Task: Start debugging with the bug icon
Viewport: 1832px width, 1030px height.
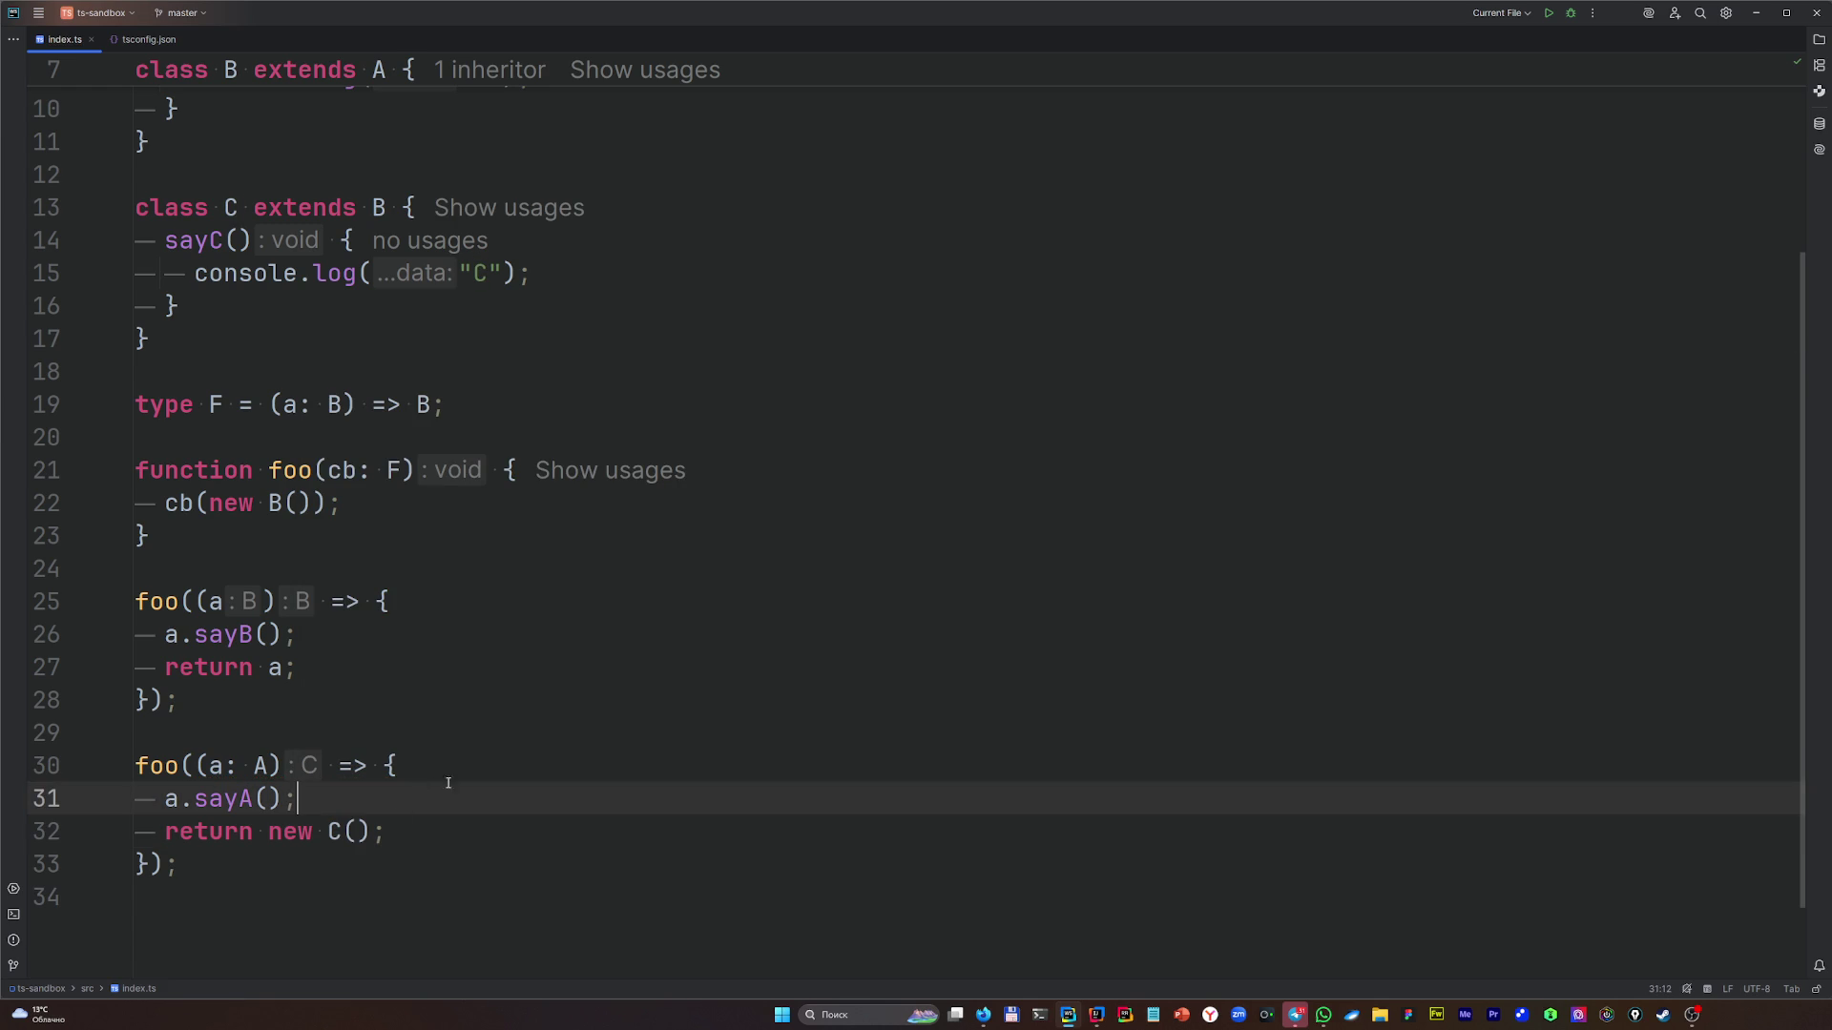Action: point(1571,13)
